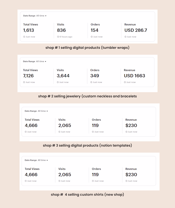Image resolution: width=175 pixels, height=208 pixels.
Task: Select the clock icon under Orders in shop #1
Action: 91,36
